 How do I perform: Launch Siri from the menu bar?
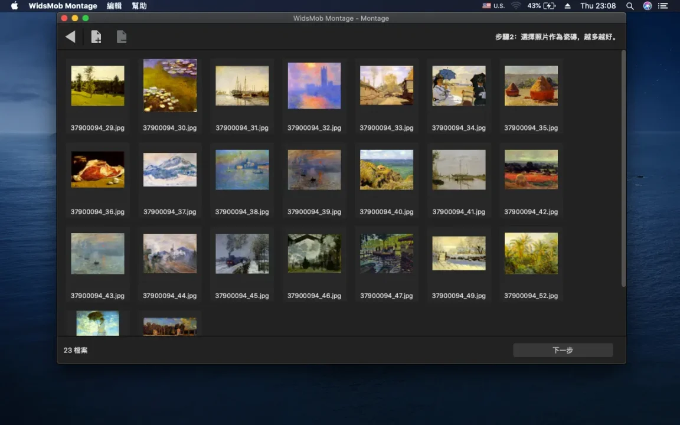point(648,6)
